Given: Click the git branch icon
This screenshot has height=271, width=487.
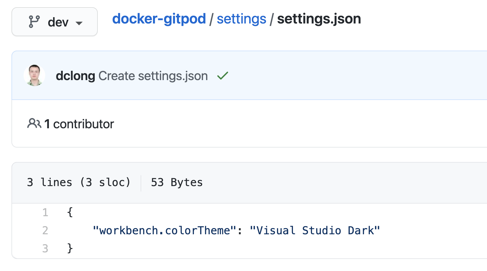Looking at the screenshot, I should tap(34, 22).
